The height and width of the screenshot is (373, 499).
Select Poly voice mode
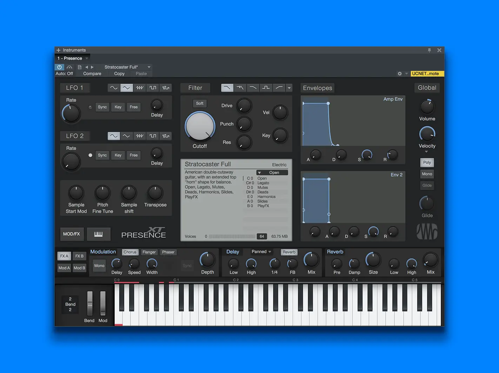coord(427,163)
